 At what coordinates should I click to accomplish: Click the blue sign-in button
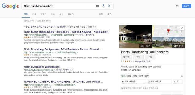[186, 6]
